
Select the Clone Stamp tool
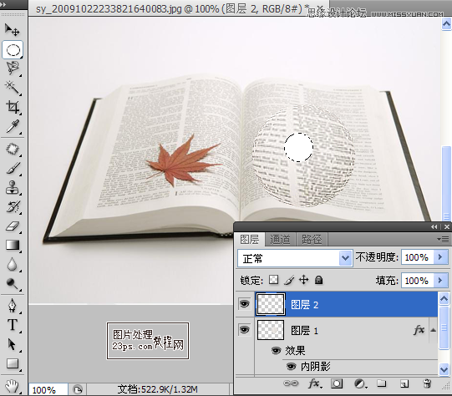click(13, 188)
